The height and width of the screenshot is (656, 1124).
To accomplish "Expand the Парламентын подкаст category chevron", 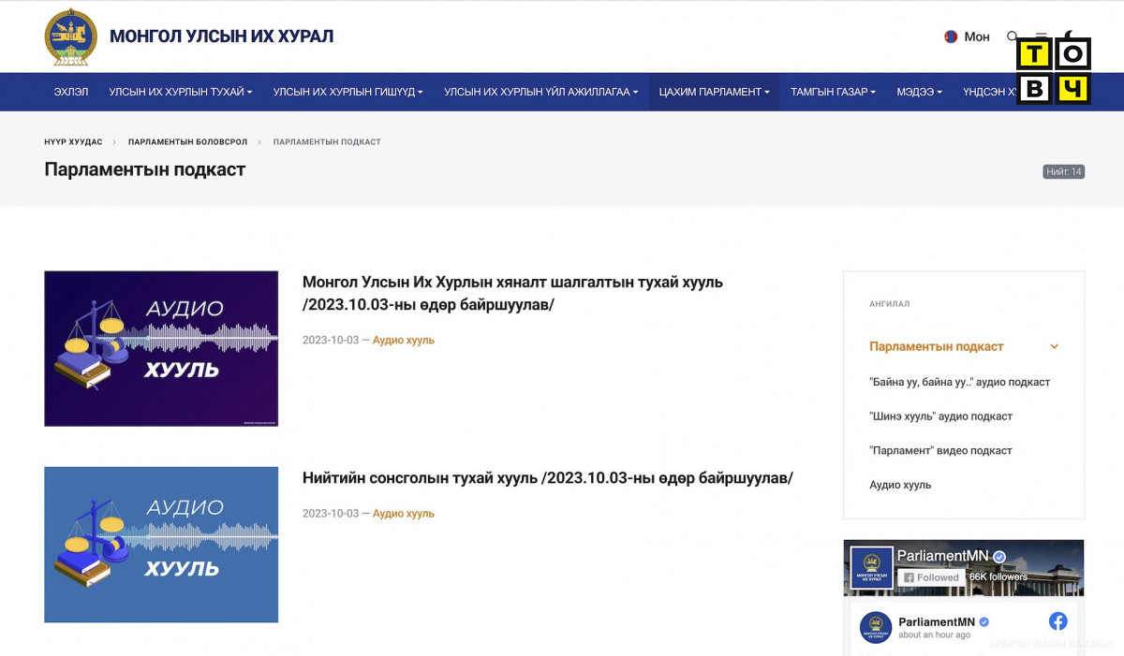I will [1054, 346].
